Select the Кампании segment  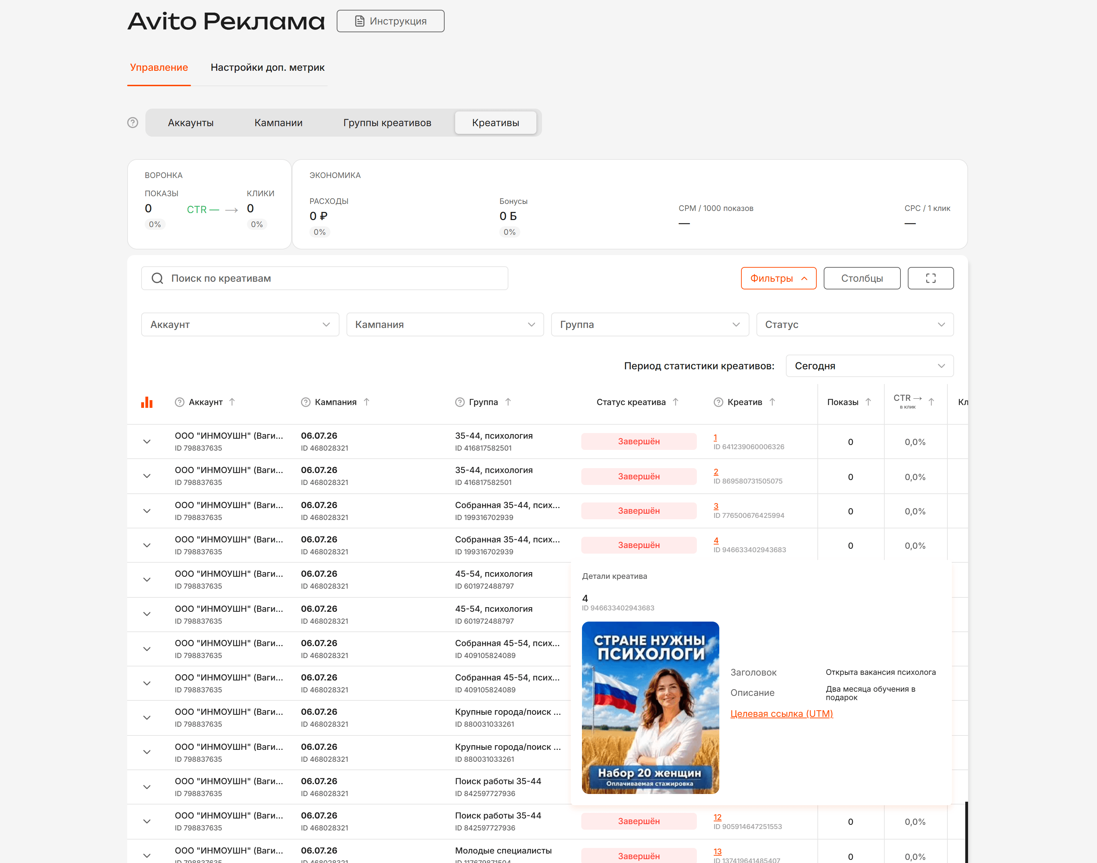[279, 123]
